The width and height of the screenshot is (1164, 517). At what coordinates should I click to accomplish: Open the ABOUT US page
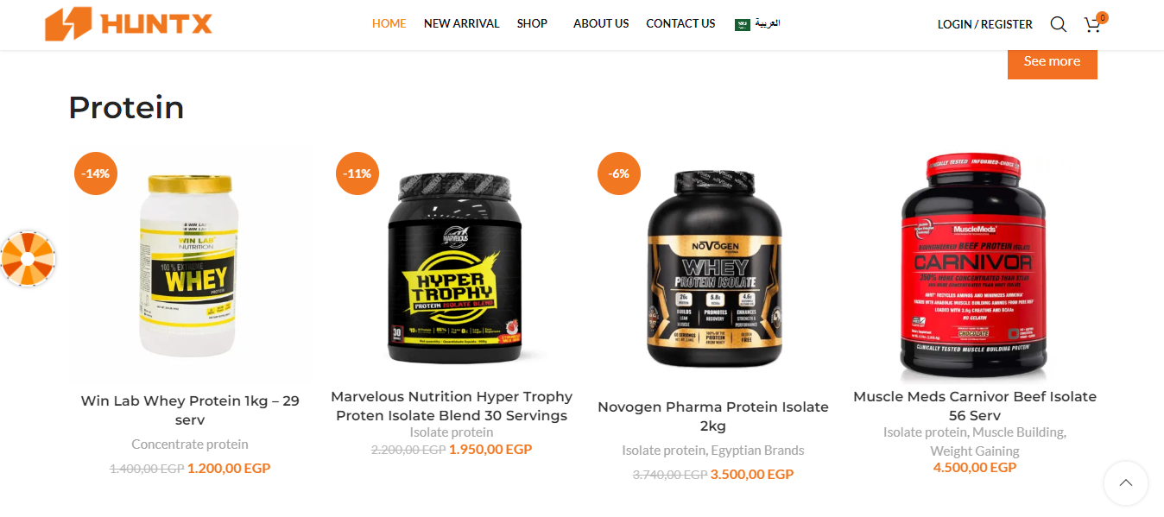pyautogui.click(x=601, y=24)
